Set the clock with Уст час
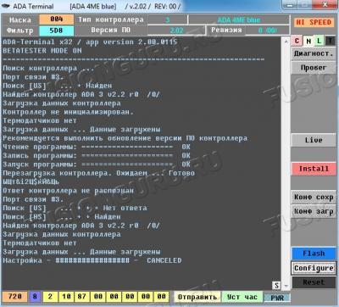339x307 pixels. [x=242, y=297]
